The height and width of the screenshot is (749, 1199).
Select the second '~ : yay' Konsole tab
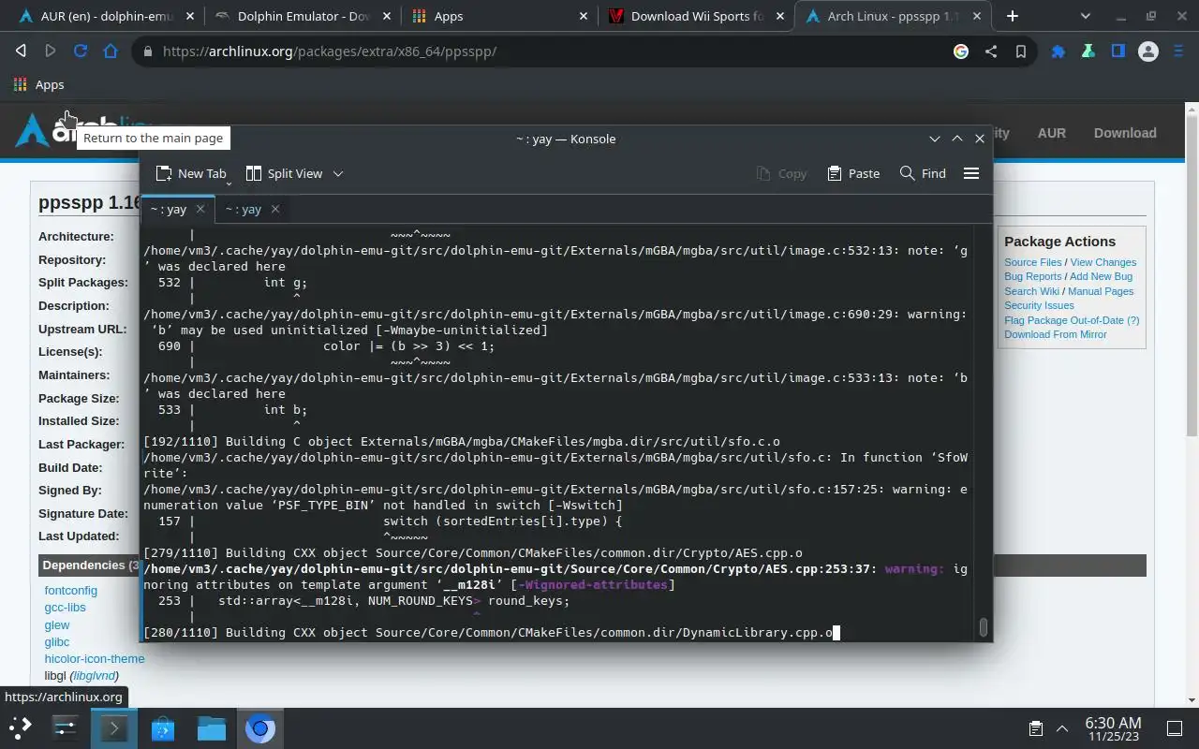click(x=244, y=209)
